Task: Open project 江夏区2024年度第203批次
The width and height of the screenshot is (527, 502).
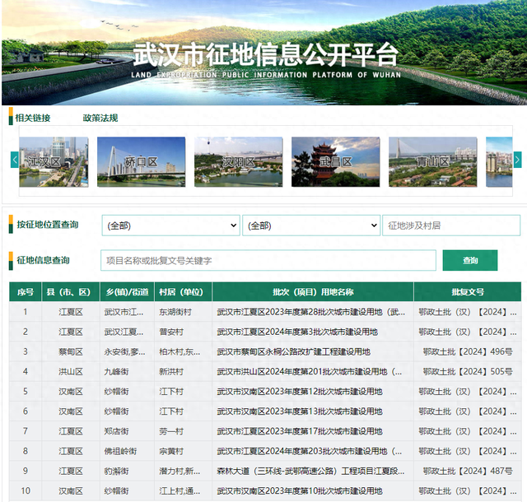Action: tap(310, 451)
